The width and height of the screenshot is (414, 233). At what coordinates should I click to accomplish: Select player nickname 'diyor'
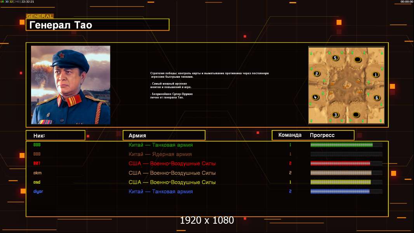click(38, 191)
